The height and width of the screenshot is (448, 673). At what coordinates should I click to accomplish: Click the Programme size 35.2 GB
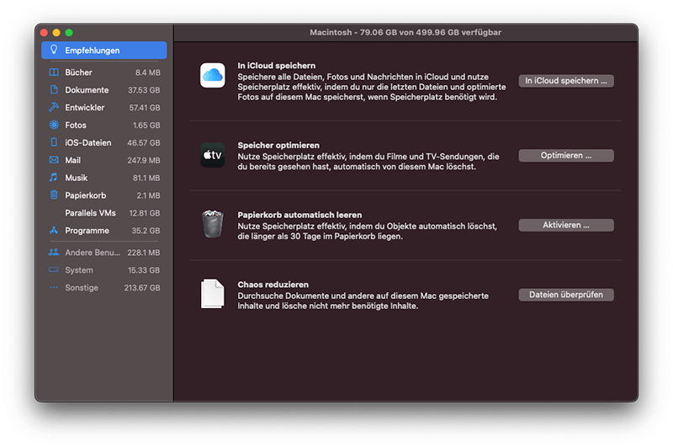[146, 231]
